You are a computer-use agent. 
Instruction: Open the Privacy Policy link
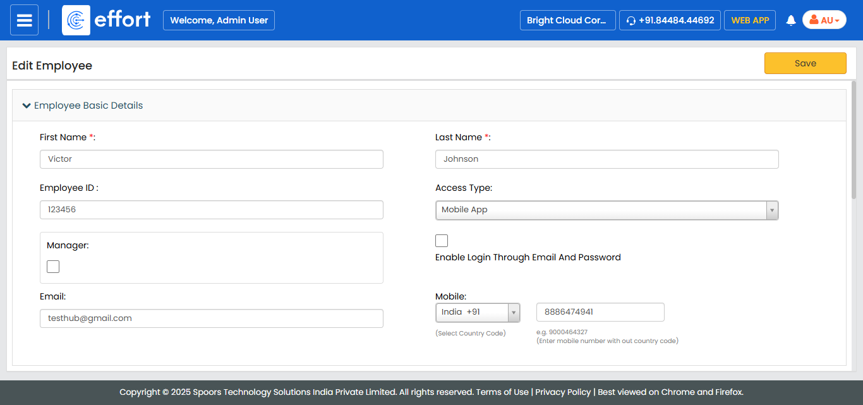(x=563, y=392)
